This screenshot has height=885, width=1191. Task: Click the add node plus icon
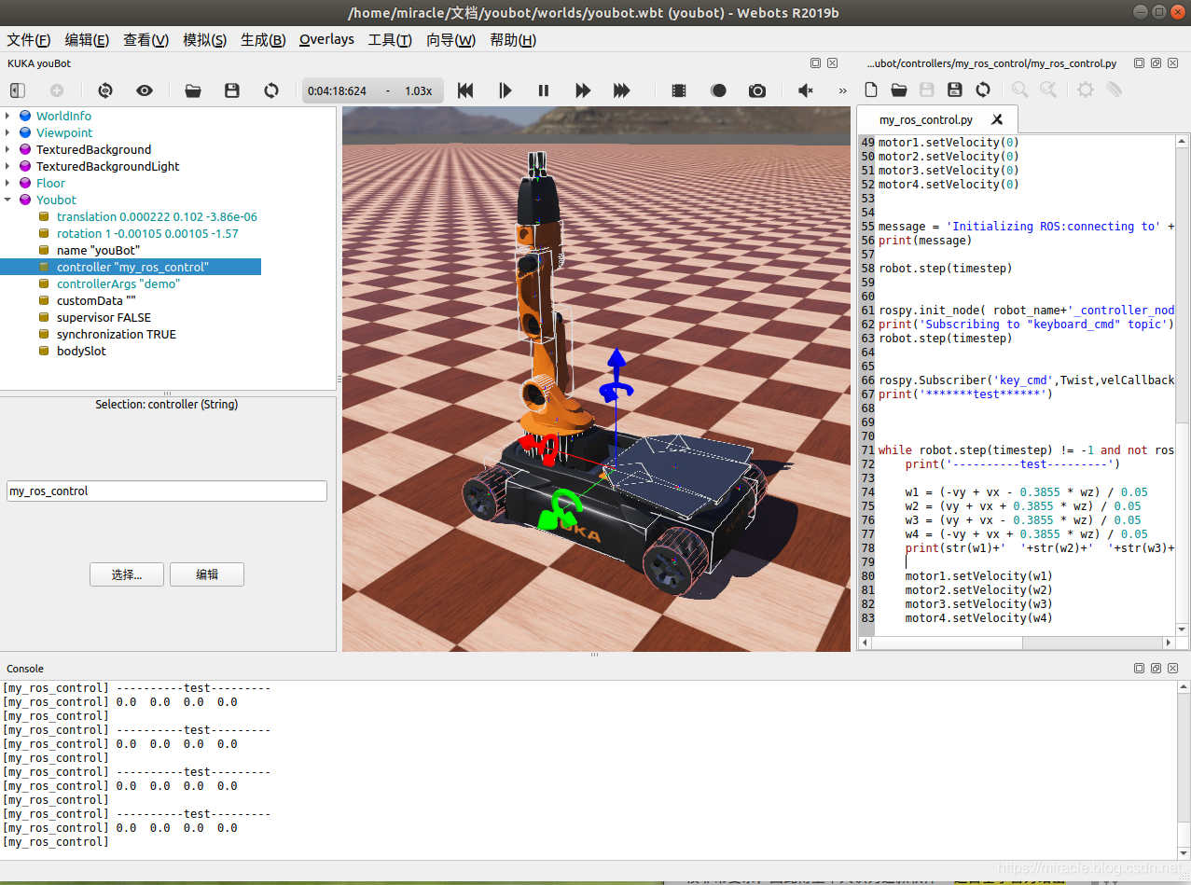pos(57,90)
